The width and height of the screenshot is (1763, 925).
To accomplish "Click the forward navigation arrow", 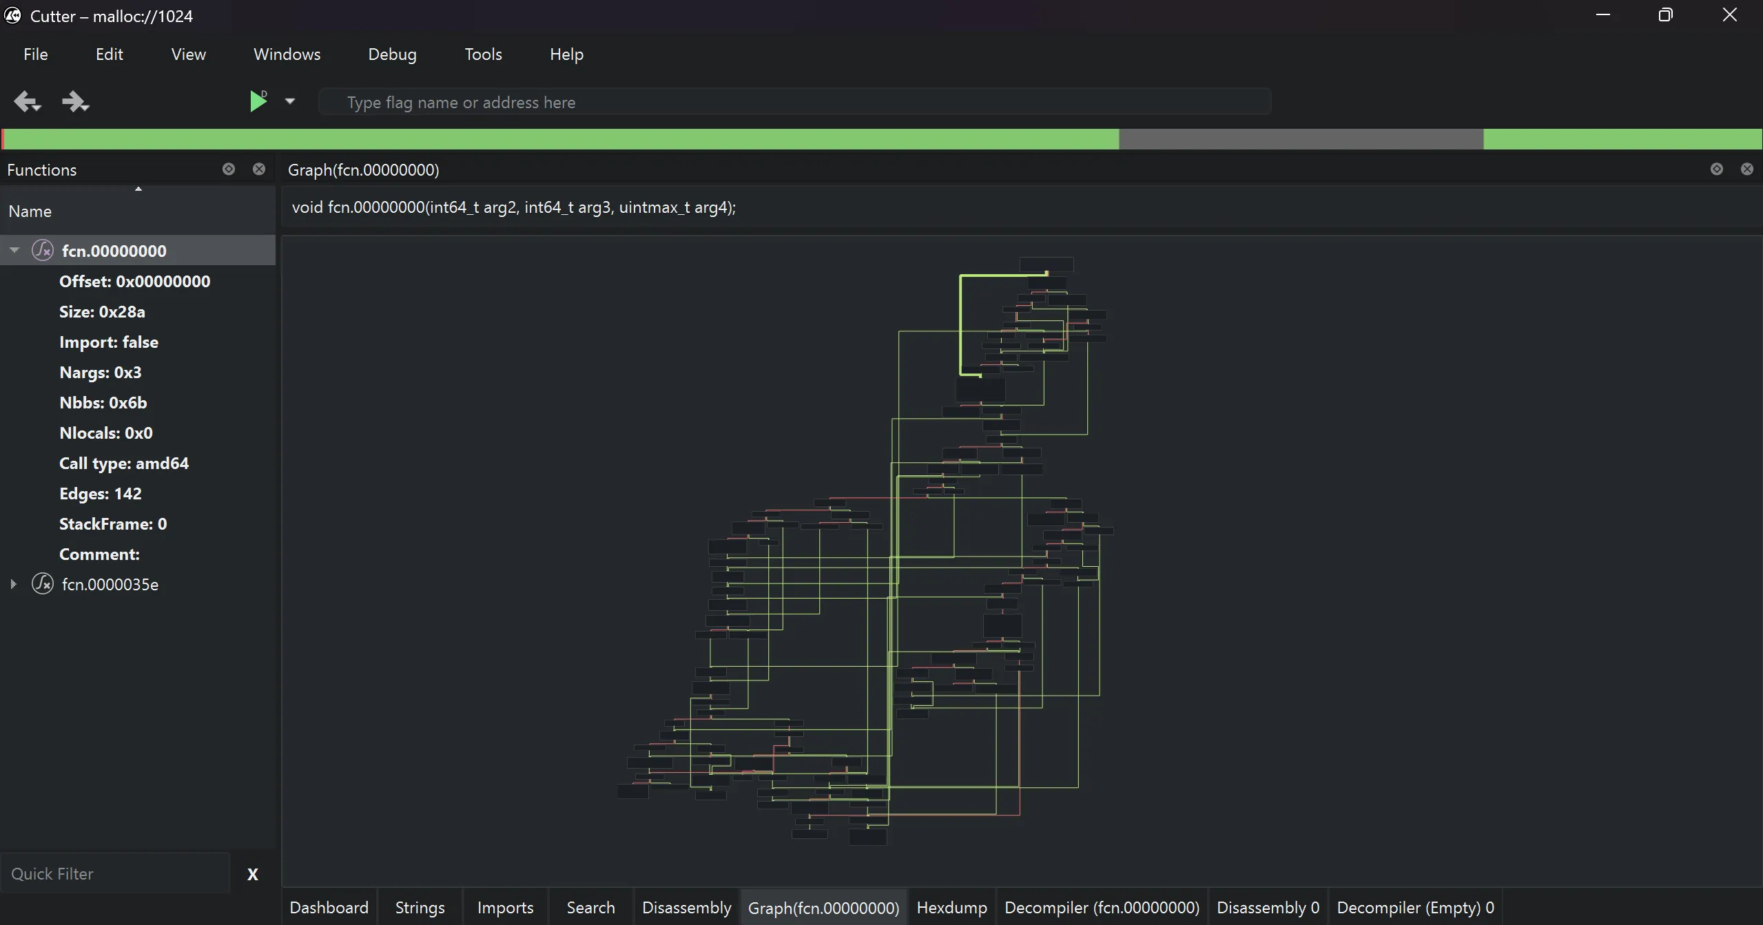I will point(74,102).
